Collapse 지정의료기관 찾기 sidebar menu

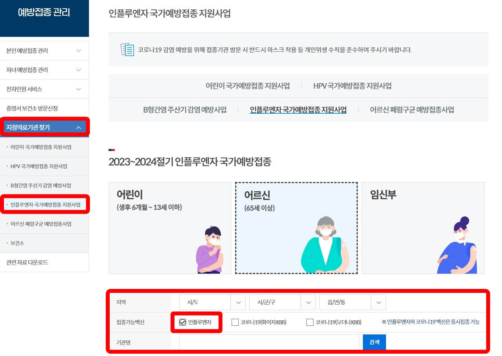click(x=44, y=127)
